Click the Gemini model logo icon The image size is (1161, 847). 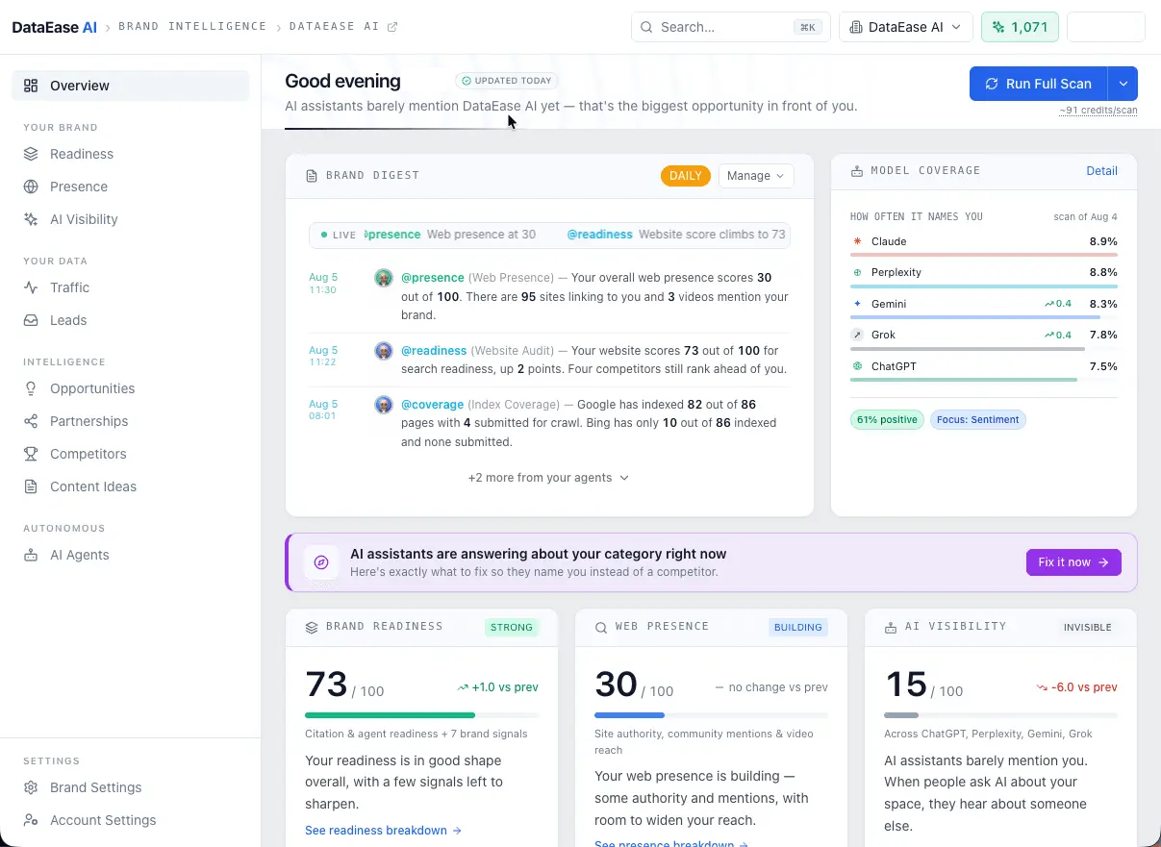[x=857, y=304]
